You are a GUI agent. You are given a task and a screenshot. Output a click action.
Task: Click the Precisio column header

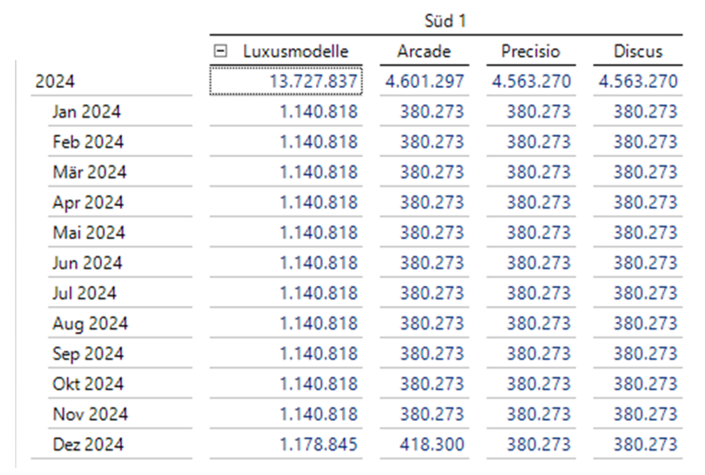(530, 51)
